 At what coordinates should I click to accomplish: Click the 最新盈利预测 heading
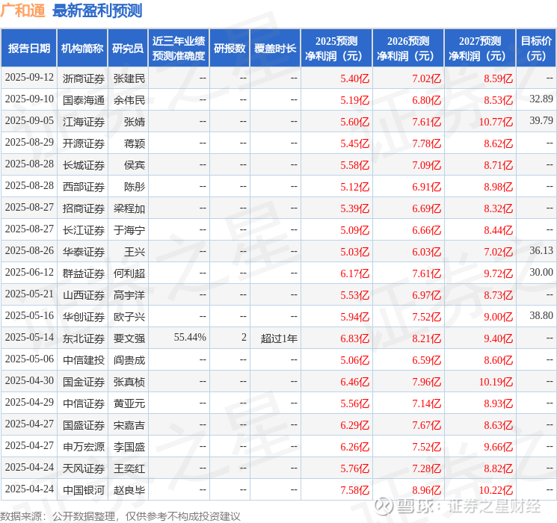coord(97,10)
